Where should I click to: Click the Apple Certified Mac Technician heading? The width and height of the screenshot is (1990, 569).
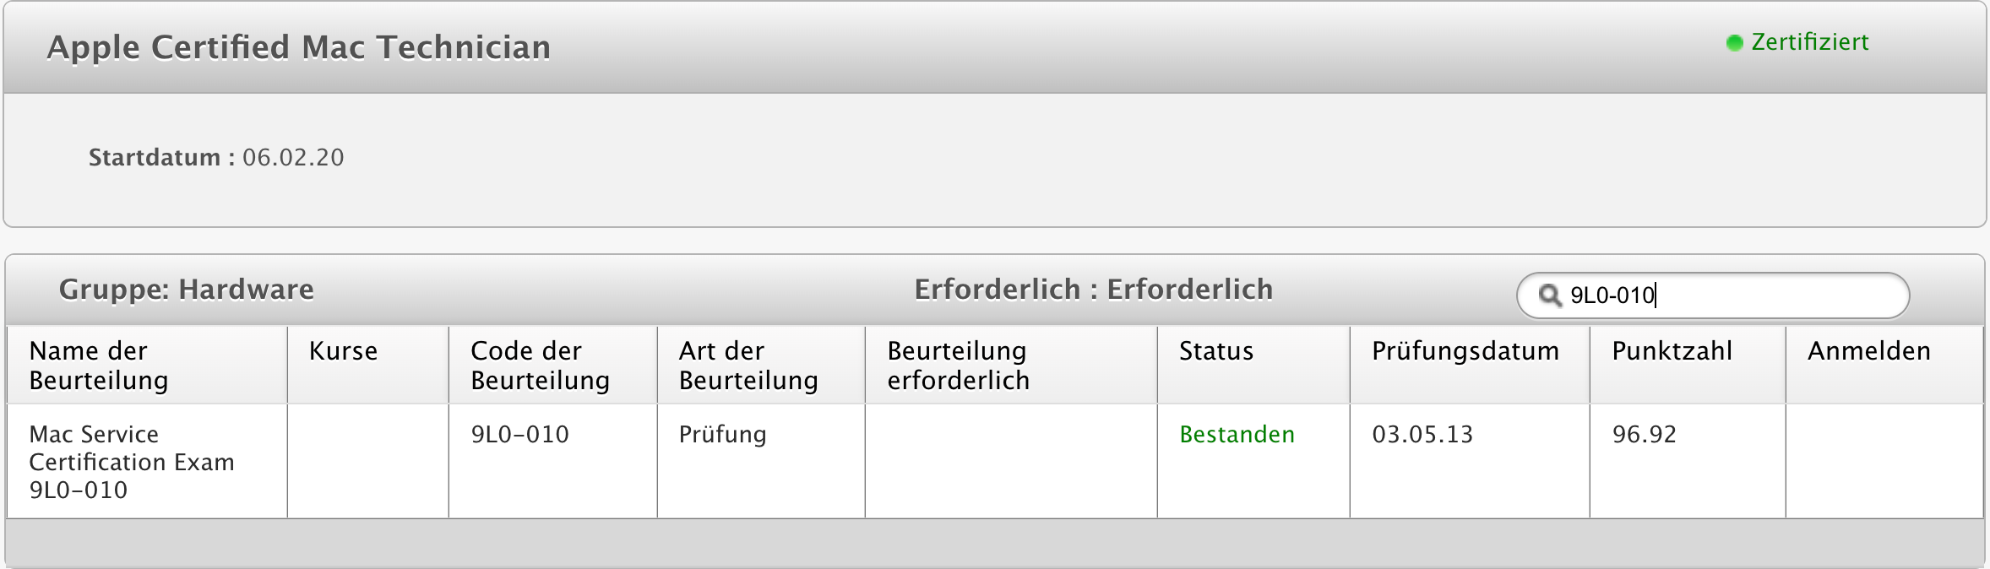pyautogui.click(x=298, y=47)
